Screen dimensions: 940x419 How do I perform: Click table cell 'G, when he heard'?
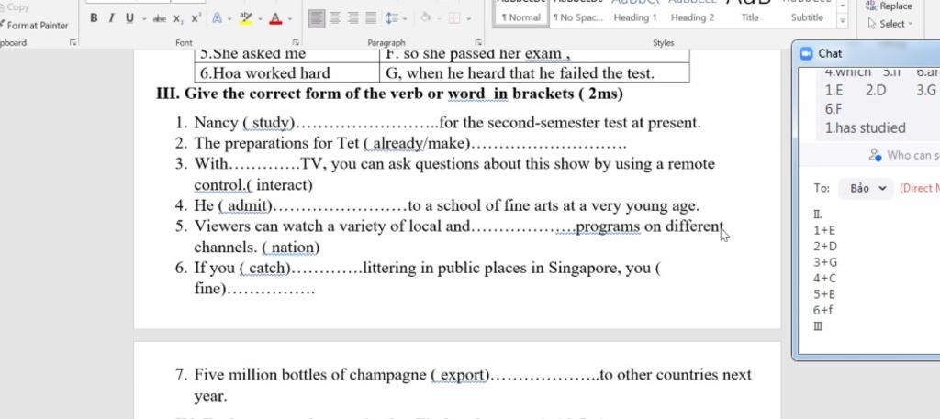(534, 73)
